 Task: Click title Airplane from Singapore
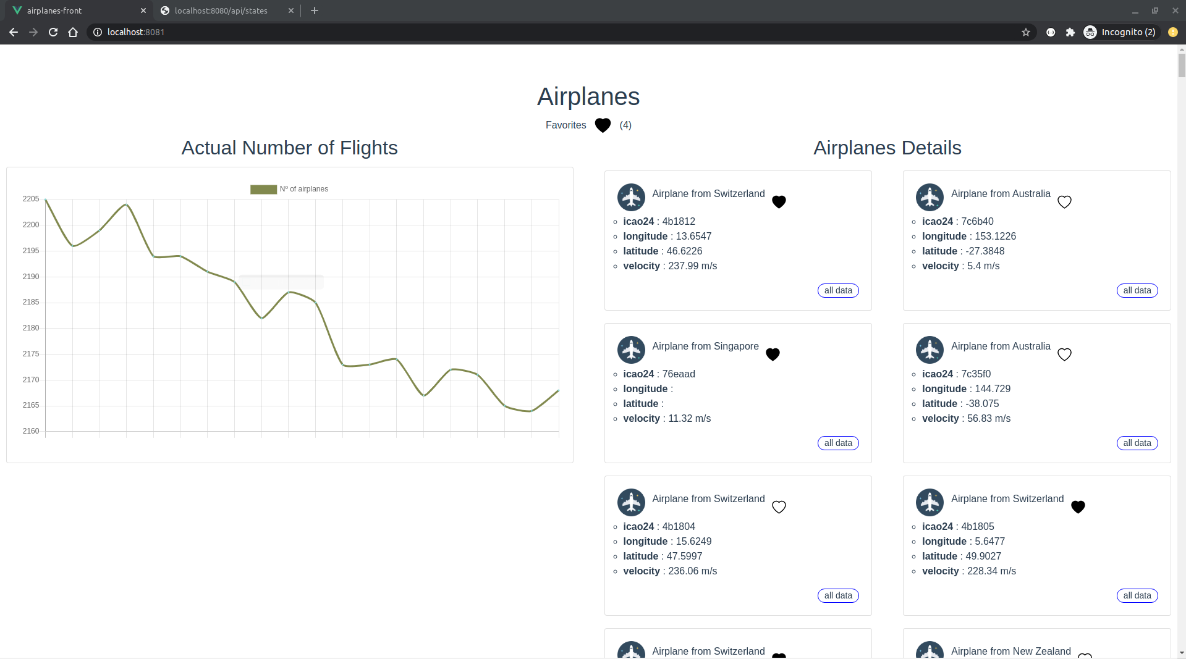click(705, 346)
